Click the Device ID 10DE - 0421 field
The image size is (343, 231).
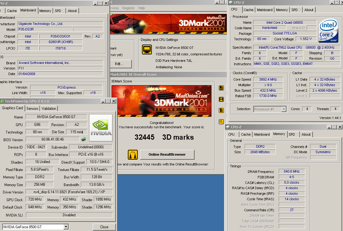[36, 147]
